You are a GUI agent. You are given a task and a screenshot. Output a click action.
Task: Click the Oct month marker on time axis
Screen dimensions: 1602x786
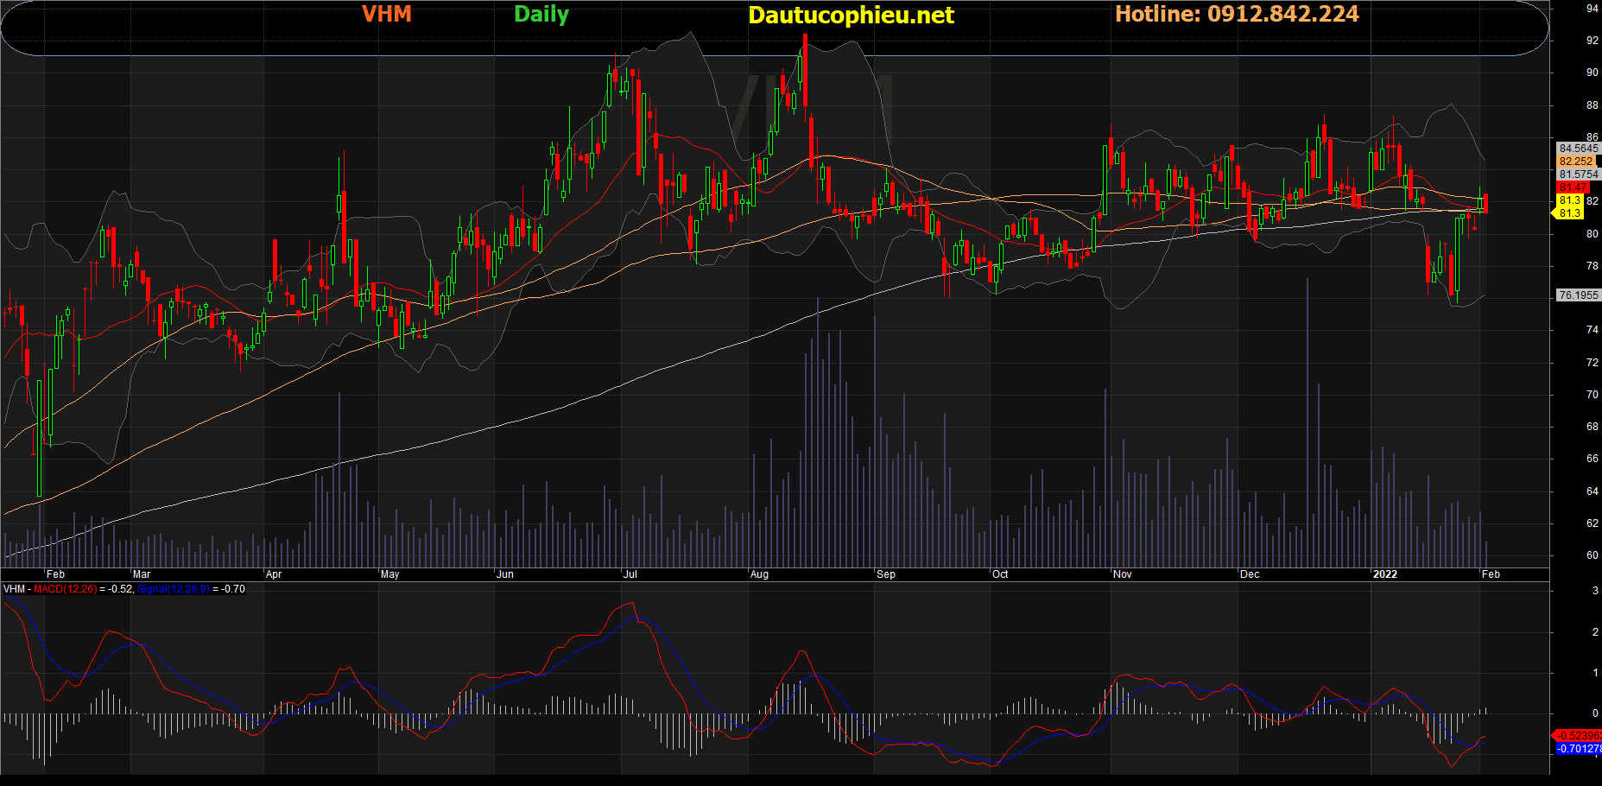(1000, 574)
